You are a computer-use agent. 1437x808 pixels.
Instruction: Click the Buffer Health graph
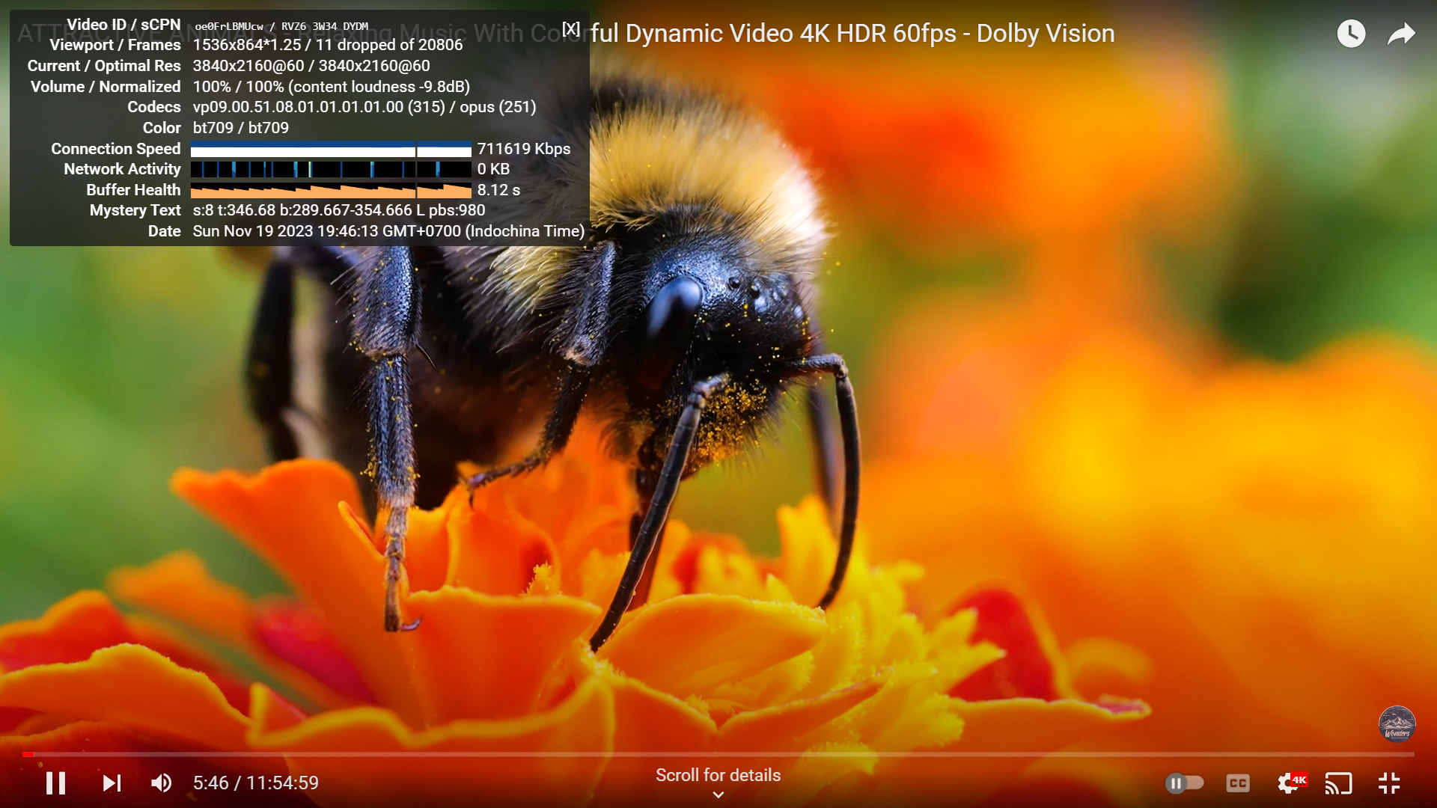pyautogui.click(x=331, y=190)
